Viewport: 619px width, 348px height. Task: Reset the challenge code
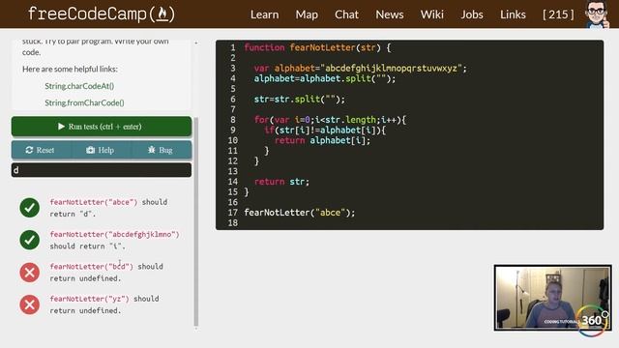tap(41, 150)
